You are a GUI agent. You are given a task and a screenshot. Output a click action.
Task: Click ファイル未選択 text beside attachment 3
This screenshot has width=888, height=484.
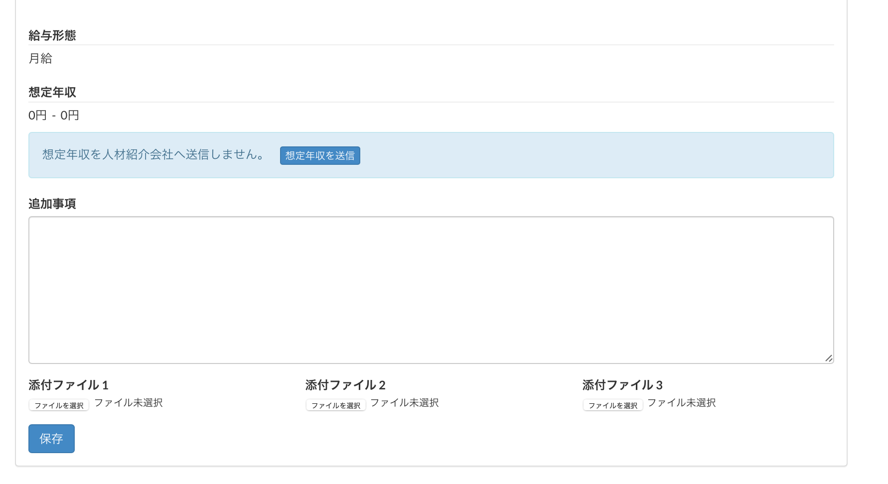point(682,403)
